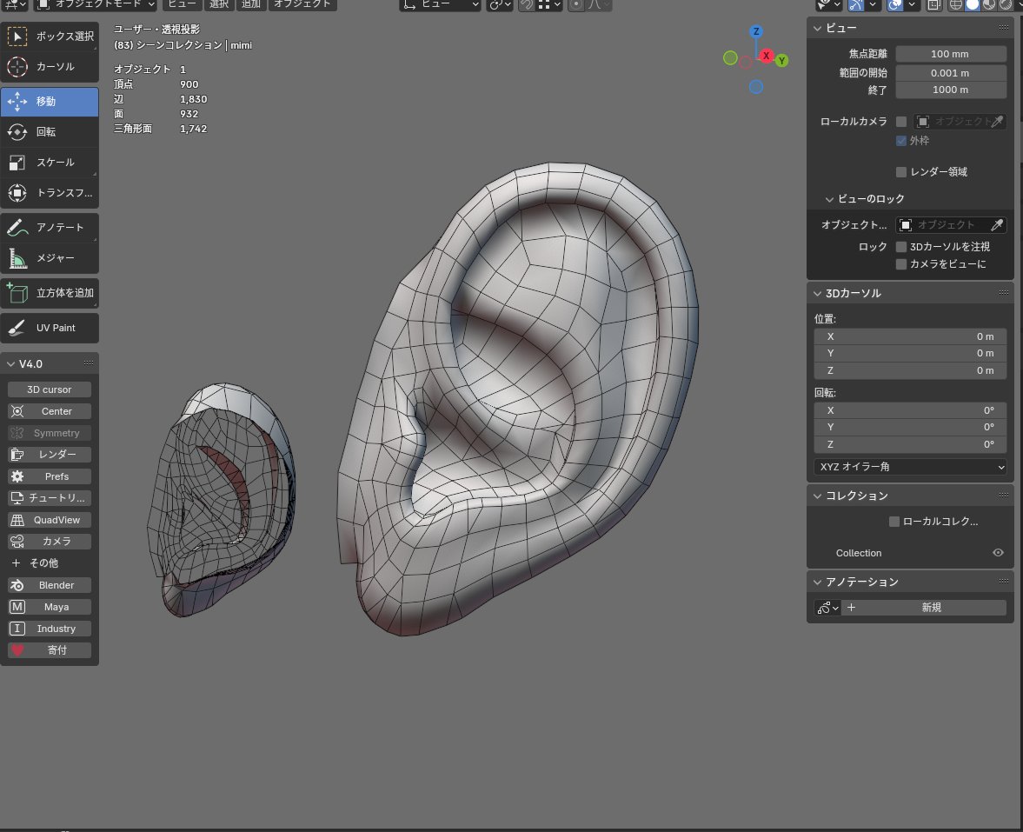Click the red X axis gizmo ball
This screenshot has width=1023, height=832.
pyautogui.click(x=766, y=57)
